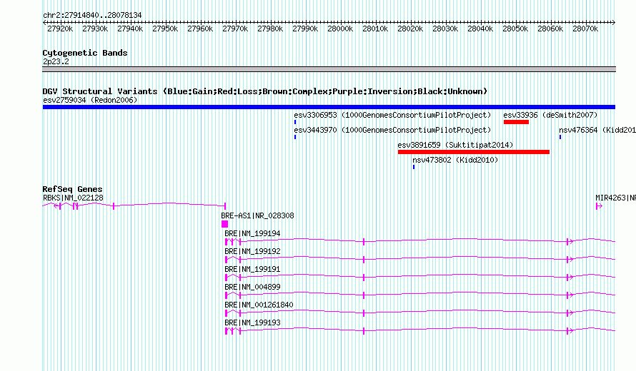The height and width of the screenshot is (371, 636).
Task: Open the esv33936 (deSmith2007) label
Action: (x=550, y=115)
